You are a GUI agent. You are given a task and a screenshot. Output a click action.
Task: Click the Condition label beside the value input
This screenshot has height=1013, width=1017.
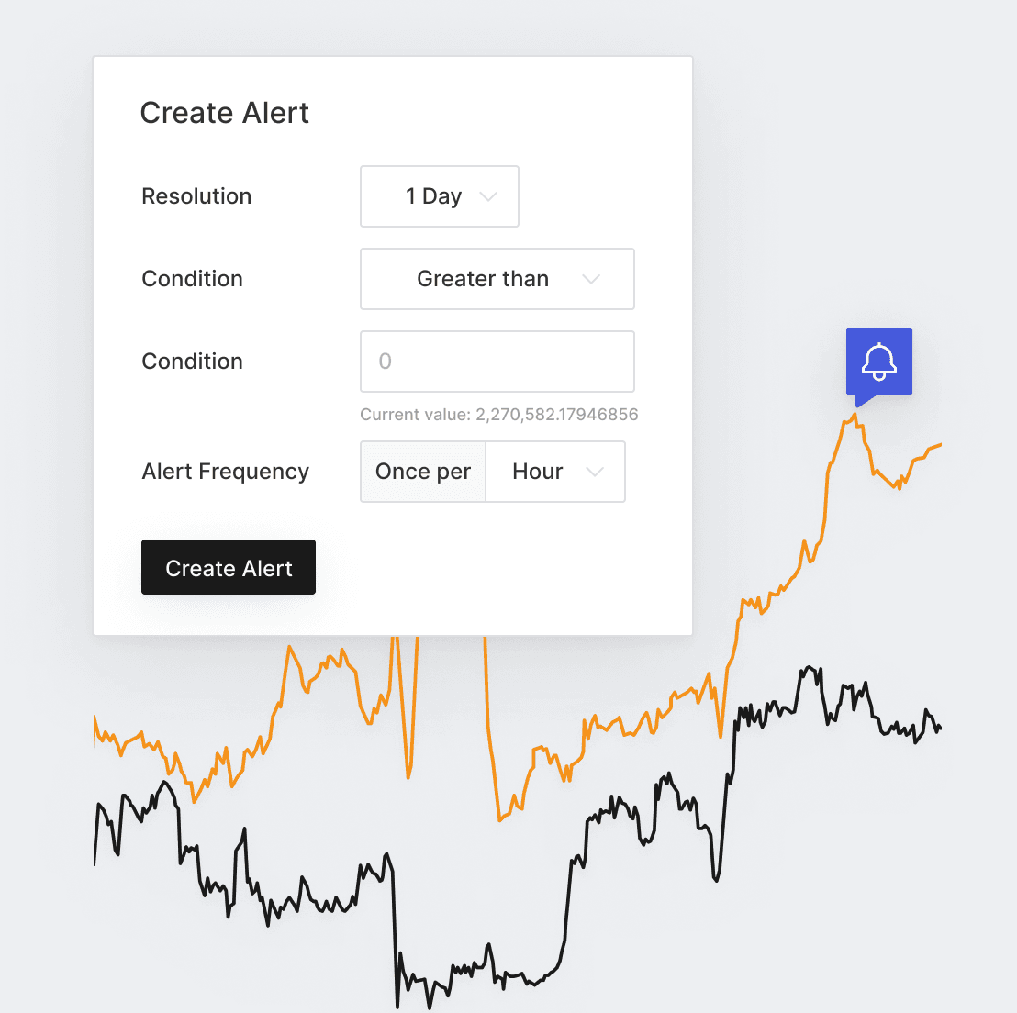click(192, 362)
